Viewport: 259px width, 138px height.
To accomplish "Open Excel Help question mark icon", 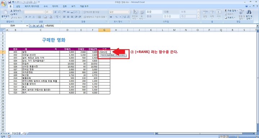I will tap(247, 6).
